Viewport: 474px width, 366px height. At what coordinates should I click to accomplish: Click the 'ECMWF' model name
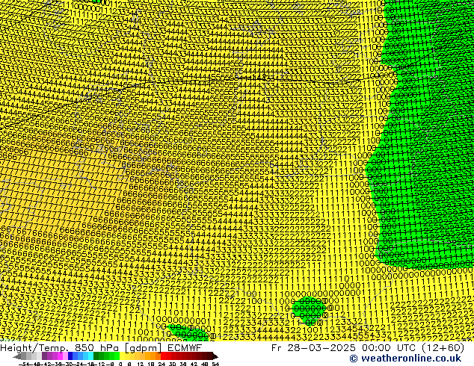(185, 348)
